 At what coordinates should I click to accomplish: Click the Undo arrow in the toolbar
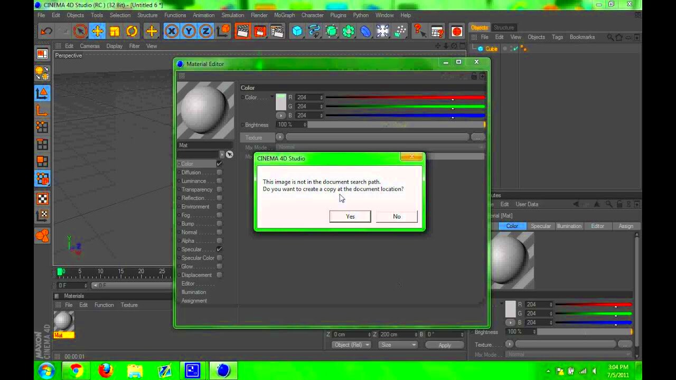pyautogui.click(x=46, y=31)
